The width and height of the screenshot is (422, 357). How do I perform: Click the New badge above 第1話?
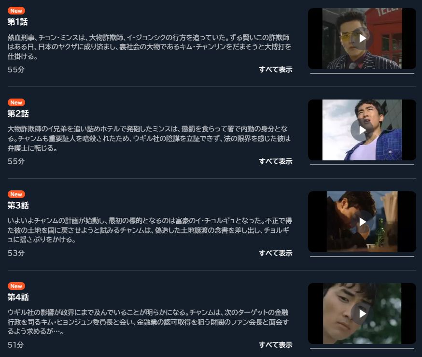pos(16,11)
